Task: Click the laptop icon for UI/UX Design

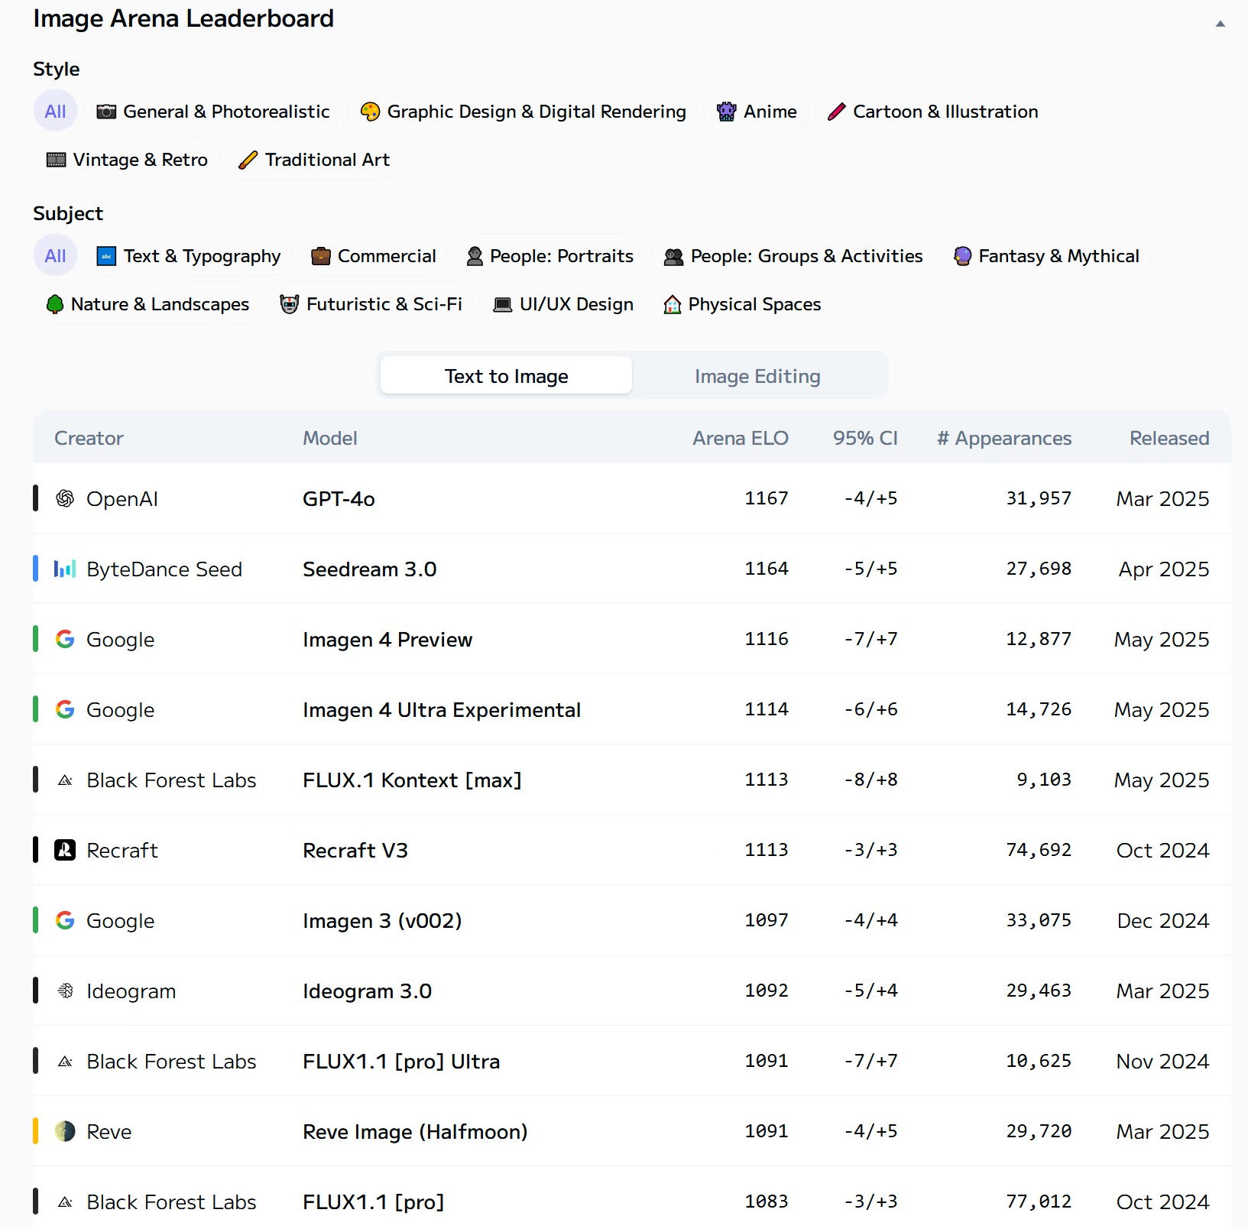Action: tap(503, 304)
